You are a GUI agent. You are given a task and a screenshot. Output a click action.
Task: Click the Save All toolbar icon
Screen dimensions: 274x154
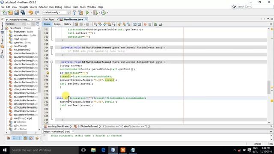[23, 12]
